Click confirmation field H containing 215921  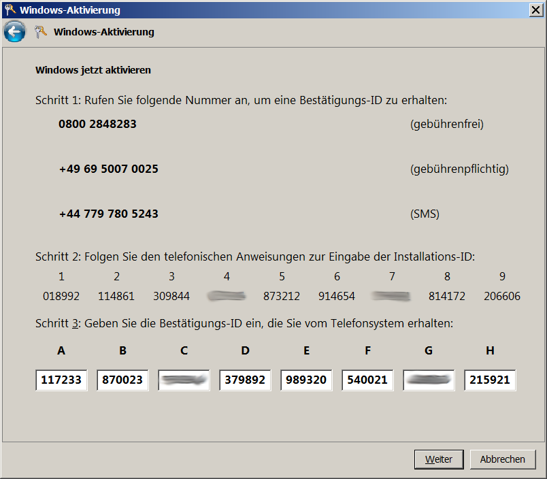point(490,380)
